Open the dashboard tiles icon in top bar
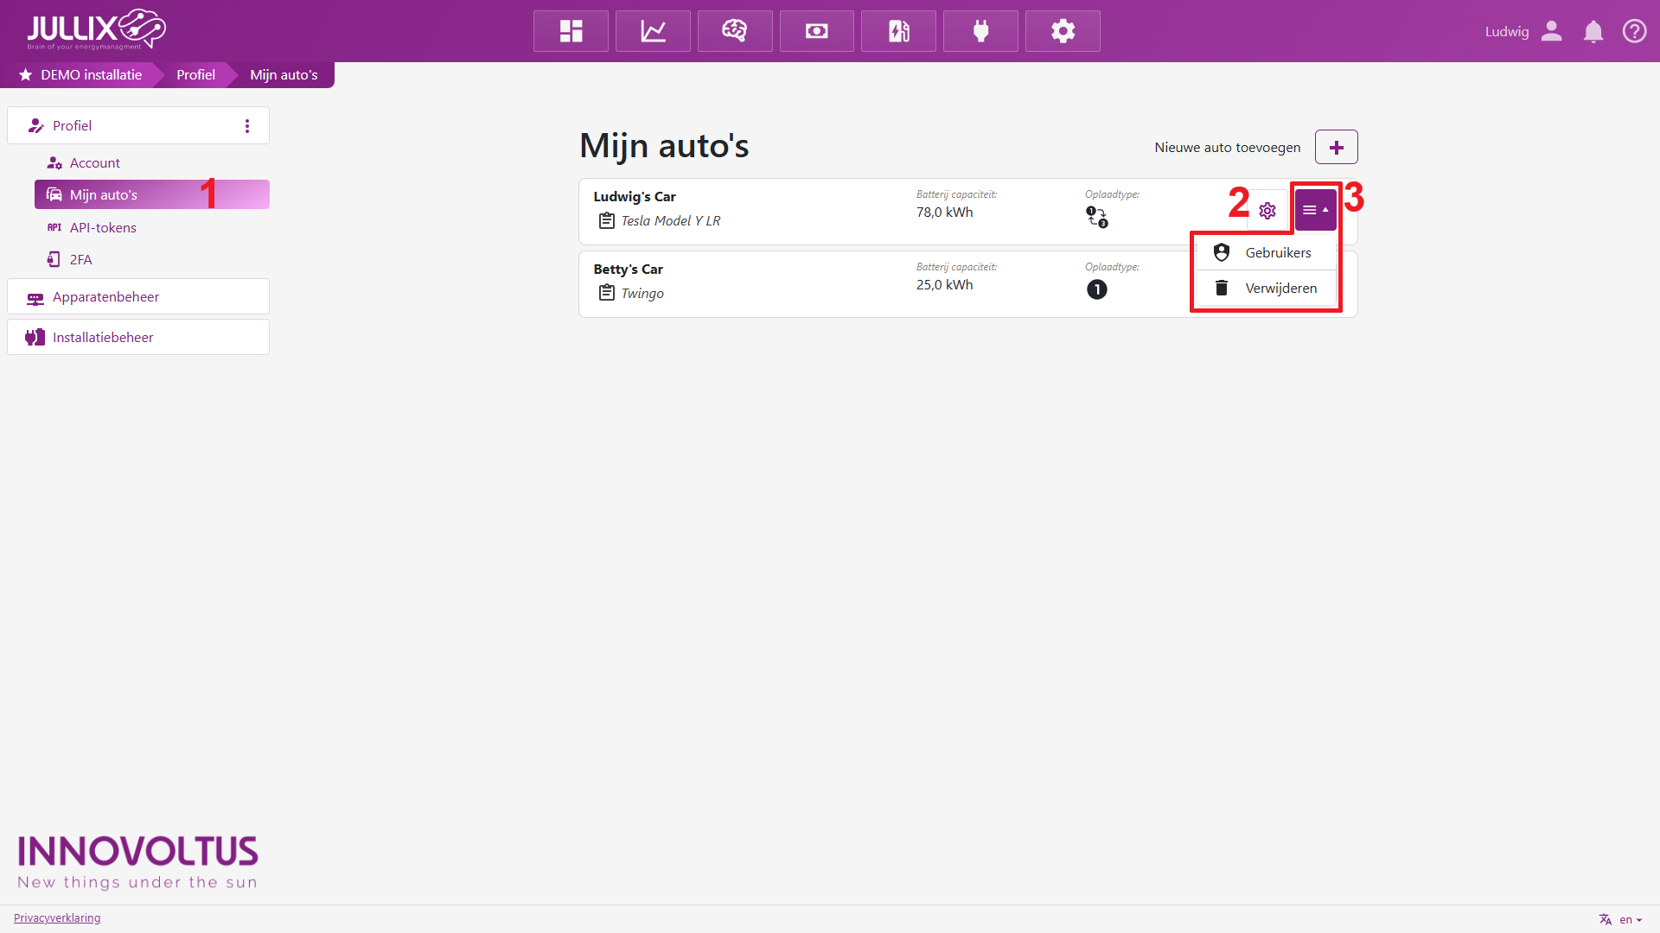This screenshot has width=1660, height=933. pyautogui.click(x=571, y=31)
